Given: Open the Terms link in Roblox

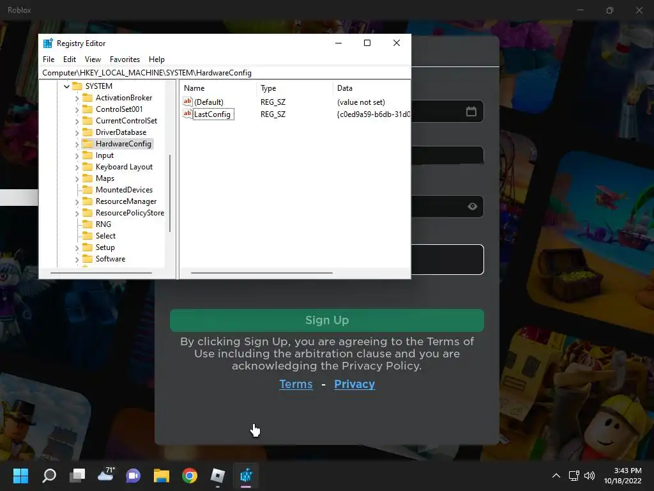Looking at the screenshot, I should [x=296, y=384].
